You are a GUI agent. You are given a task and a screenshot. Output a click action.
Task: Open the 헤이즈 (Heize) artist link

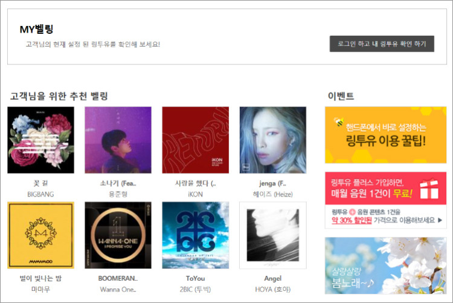click(273, 194)
